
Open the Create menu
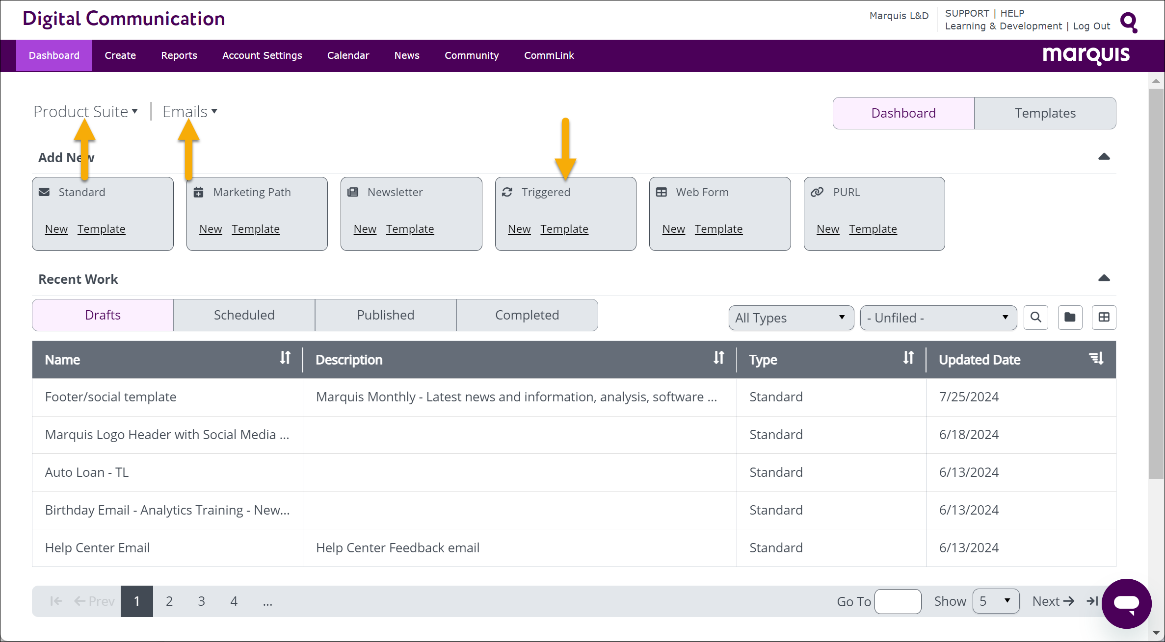tap(120, 55)
